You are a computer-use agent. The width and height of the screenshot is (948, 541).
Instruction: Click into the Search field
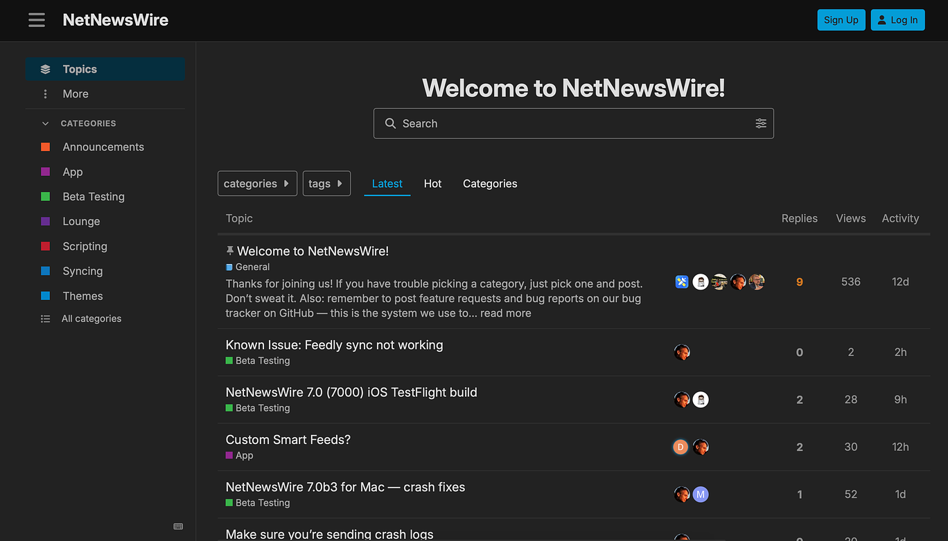point(568,123)
